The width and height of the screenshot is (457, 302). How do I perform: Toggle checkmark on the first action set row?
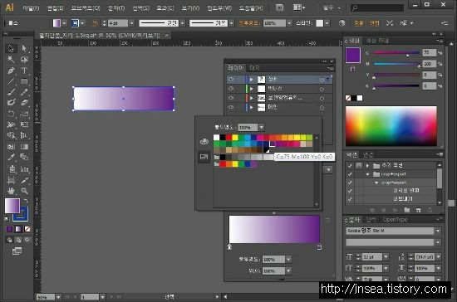pos(350,166)
